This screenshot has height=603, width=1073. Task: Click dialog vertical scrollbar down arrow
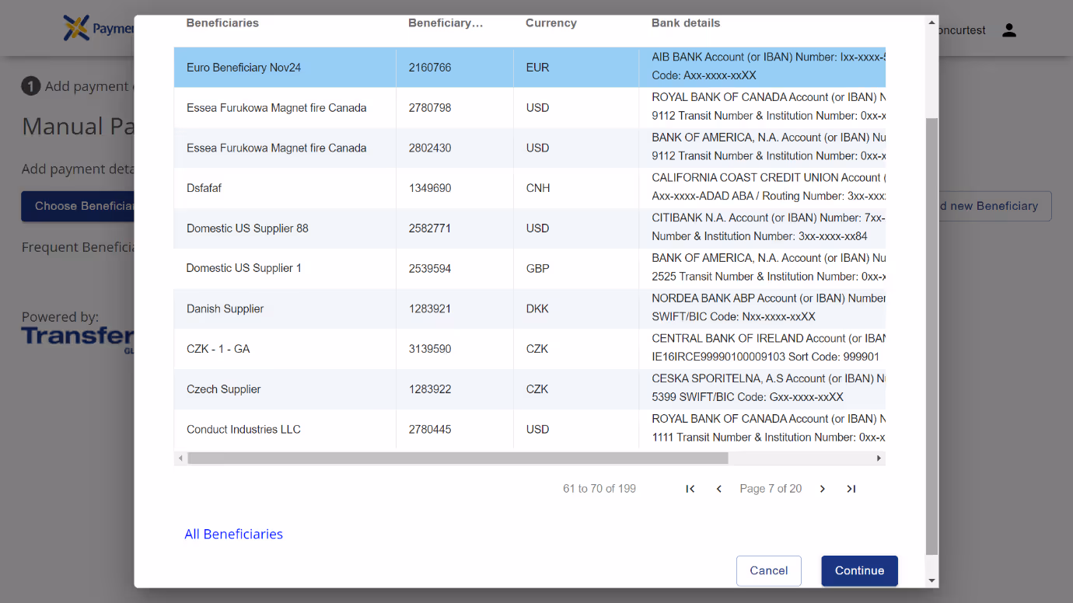pyautogui.click(x=932, y=580)
